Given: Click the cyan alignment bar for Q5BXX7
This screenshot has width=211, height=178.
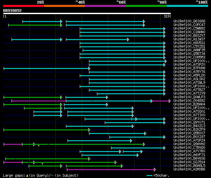Looking at the screenshot, I should (x=118, y=133).
